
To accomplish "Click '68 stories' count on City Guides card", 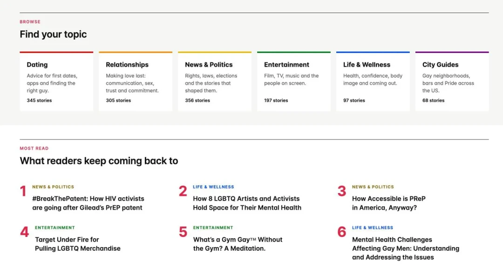I will click(x=434, y=101).
